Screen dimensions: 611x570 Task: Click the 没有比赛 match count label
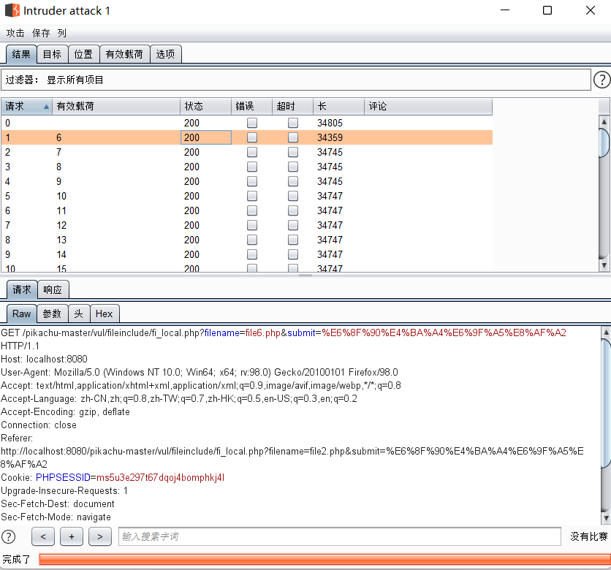tap(589, 536)
